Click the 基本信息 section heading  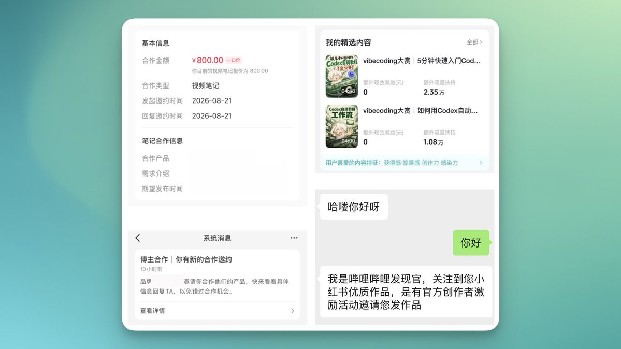tap(155, 43)
